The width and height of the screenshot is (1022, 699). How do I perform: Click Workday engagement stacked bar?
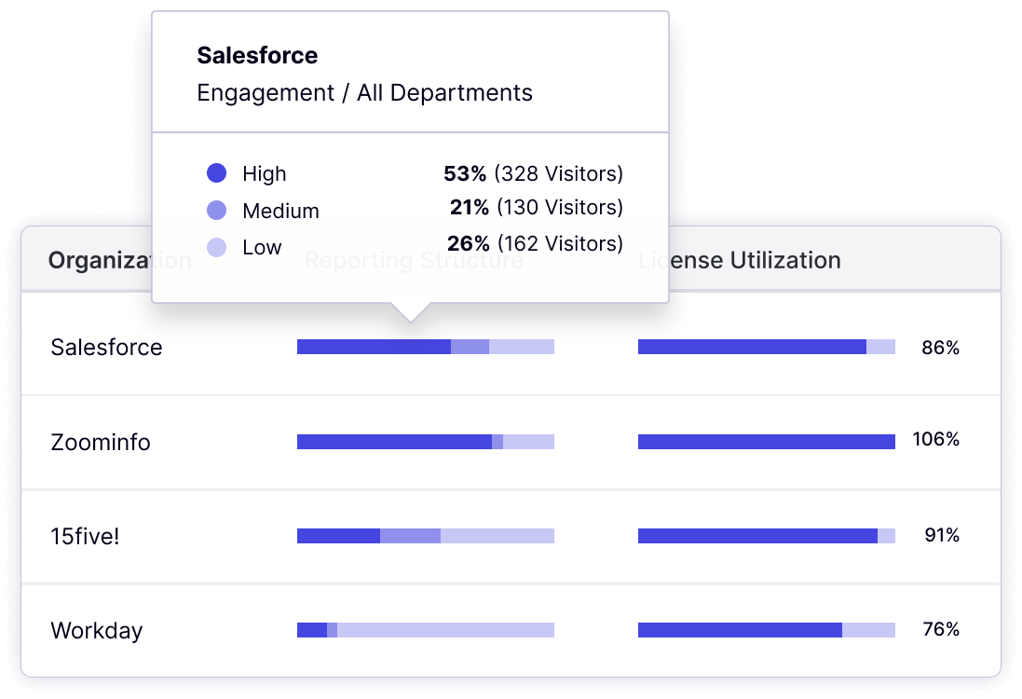(x=426, y=630)
